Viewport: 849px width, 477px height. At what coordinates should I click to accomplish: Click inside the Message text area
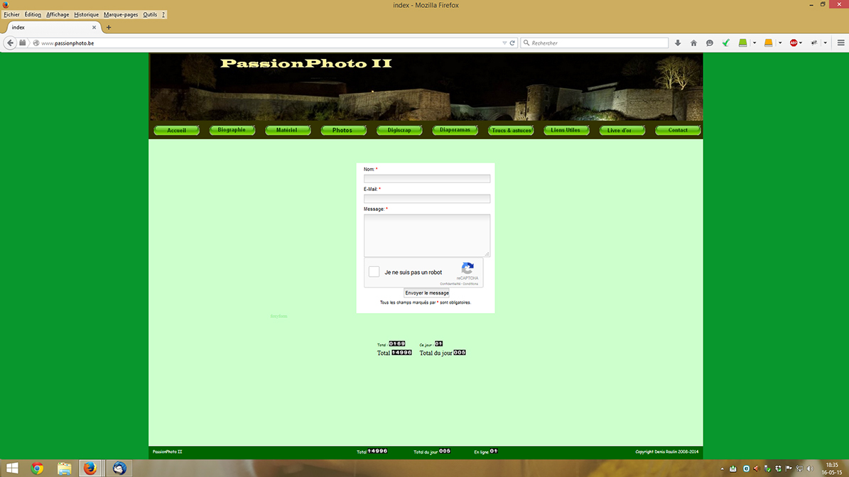point(426,235)
